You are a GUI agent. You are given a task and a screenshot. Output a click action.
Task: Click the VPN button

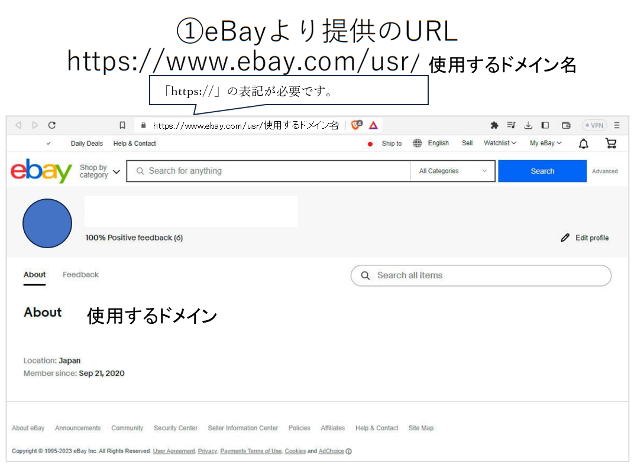point(594,125)
